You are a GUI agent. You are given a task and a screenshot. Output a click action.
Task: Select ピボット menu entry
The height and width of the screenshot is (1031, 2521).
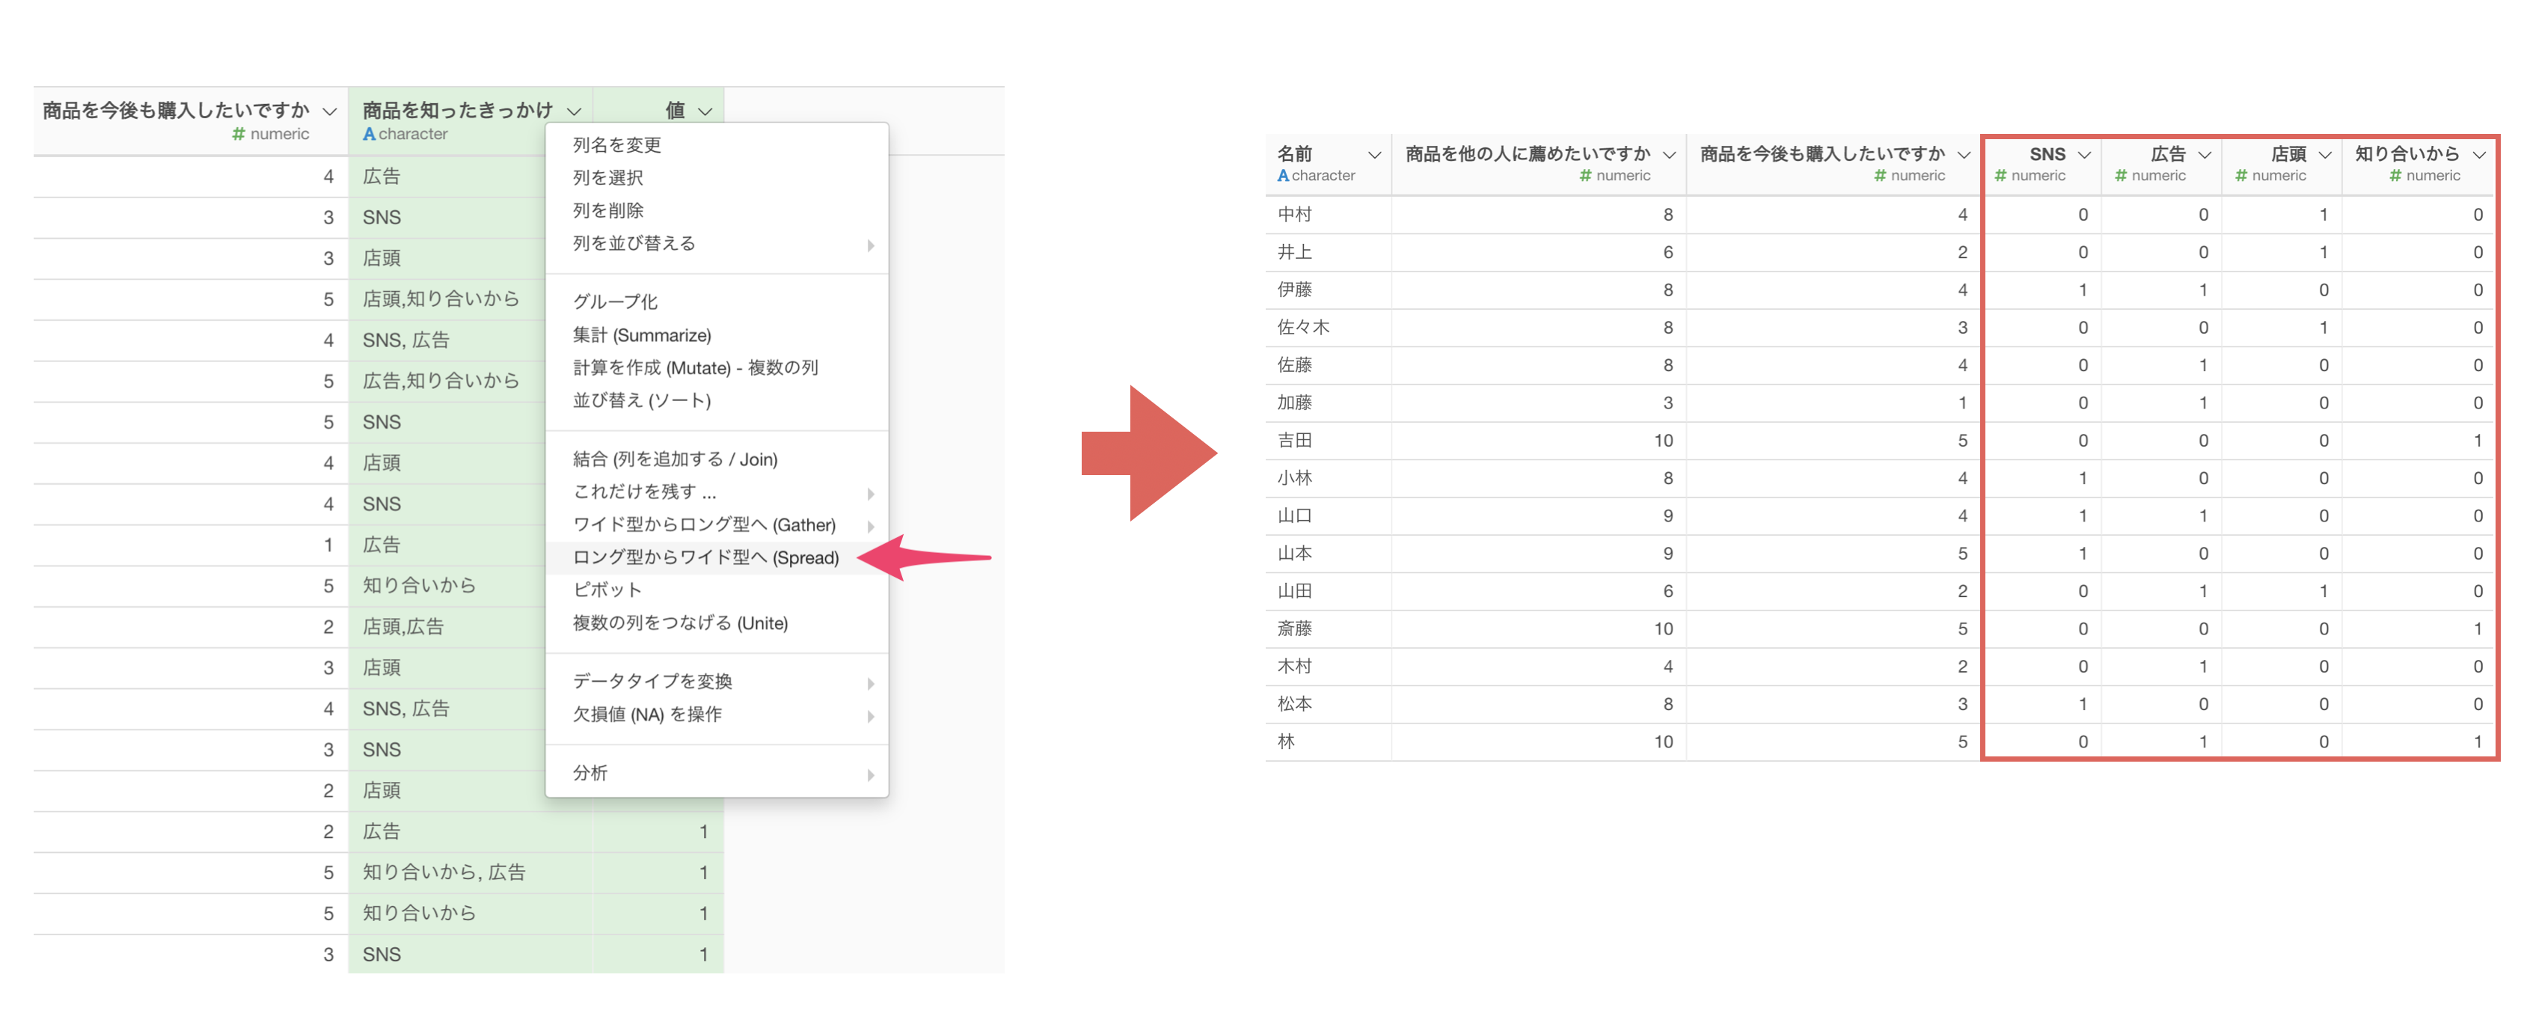(717, 590)
